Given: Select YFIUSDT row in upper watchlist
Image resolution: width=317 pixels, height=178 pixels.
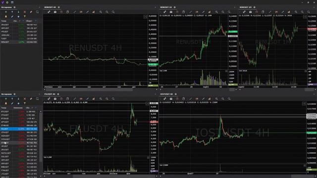Looking at the screenshot, I should point(19,32).
